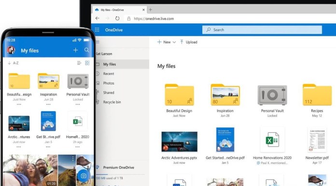Open the Beautiful Design folder in web view
336x186 pixels.
tap(179, 95)
